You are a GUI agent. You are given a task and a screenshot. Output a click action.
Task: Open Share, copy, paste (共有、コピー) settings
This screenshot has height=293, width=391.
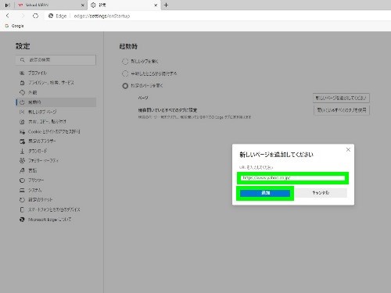(43, 122)
